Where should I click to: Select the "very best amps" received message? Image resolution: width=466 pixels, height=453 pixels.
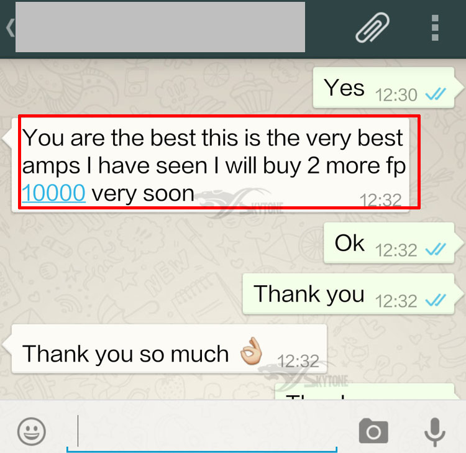click(x=211, y=165)
